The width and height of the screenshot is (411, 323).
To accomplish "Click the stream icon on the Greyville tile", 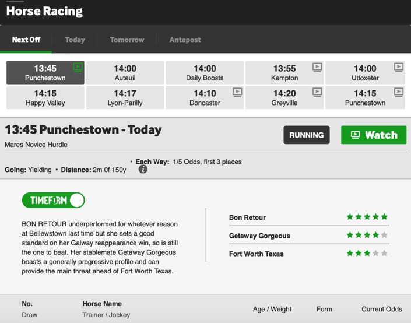I will [x=317, y=92].
